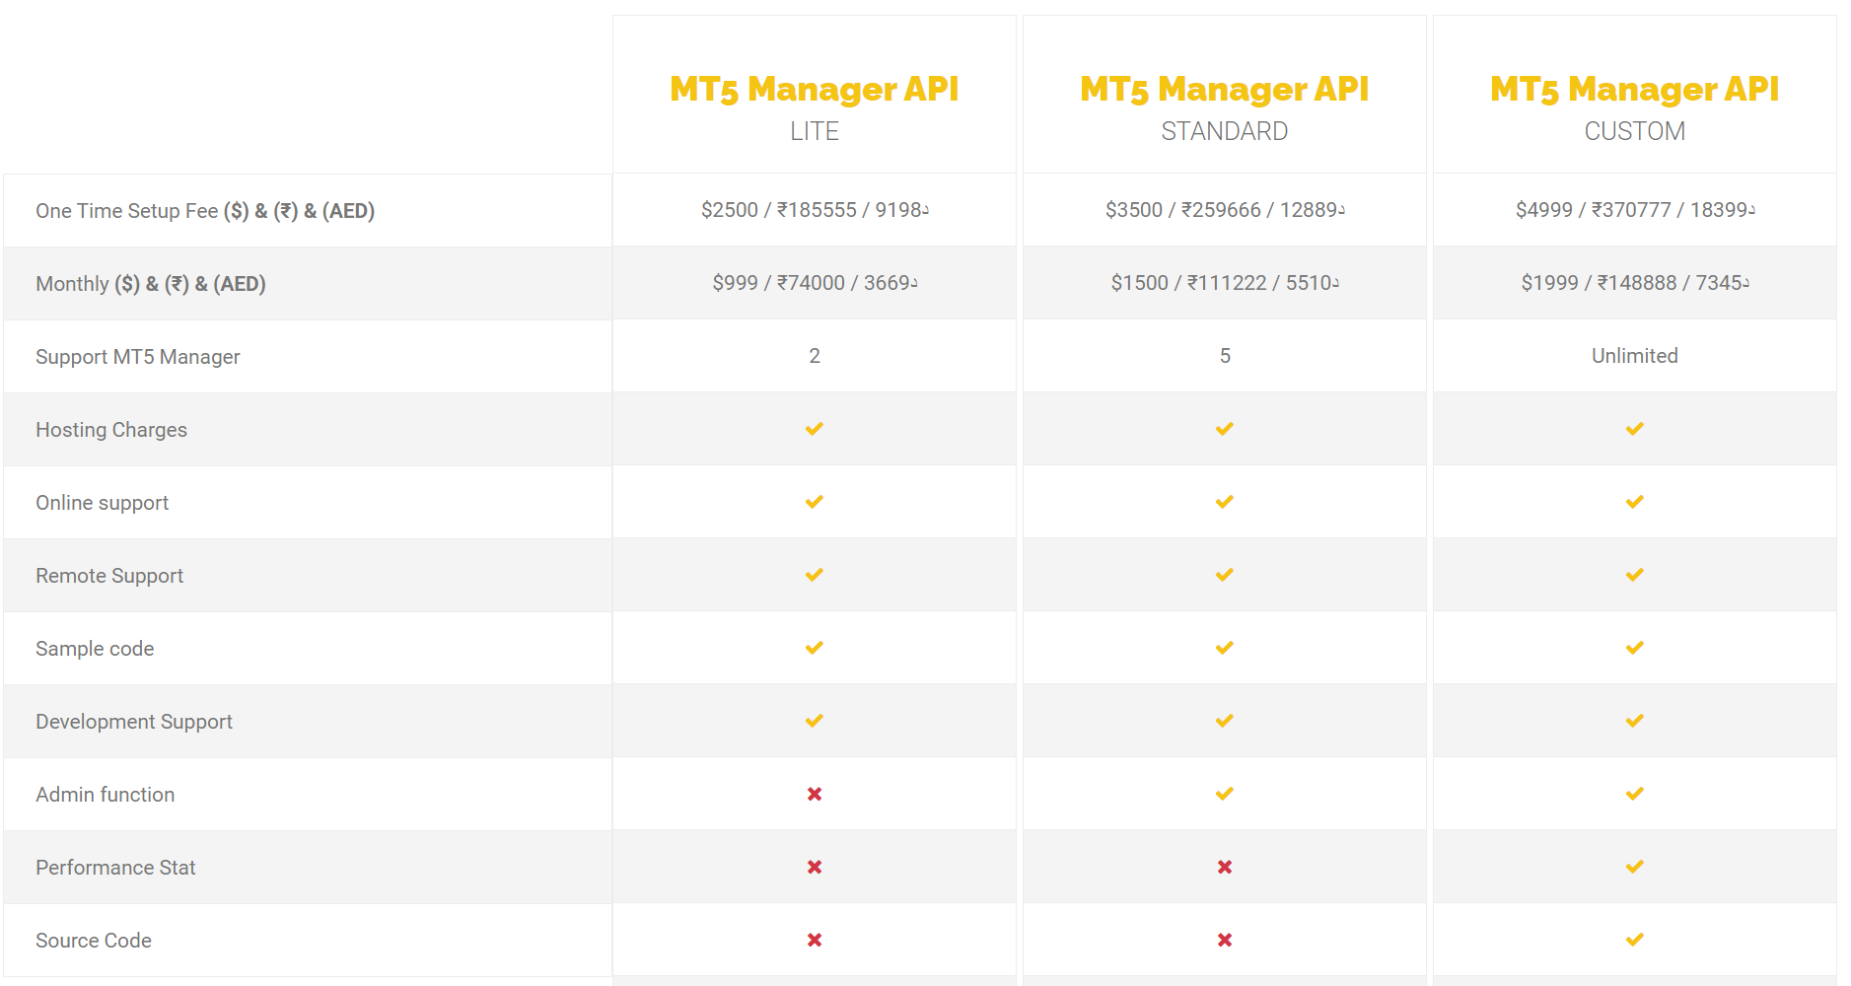
Task: Click the Performance Stat row label
Action: pyautogui.click(x=115, y=868)
